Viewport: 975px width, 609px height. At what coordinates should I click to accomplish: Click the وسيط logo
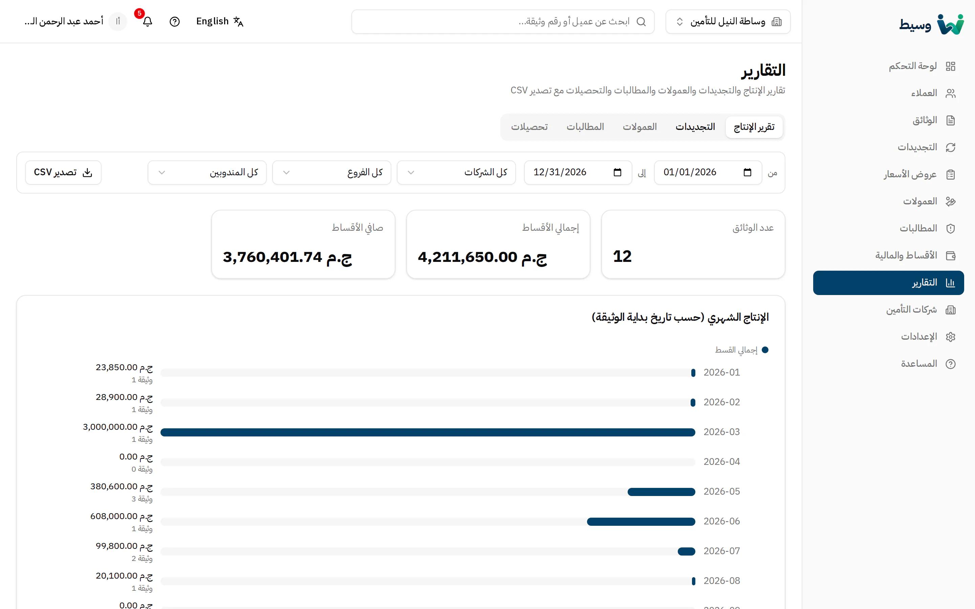[x=931, y=24]
